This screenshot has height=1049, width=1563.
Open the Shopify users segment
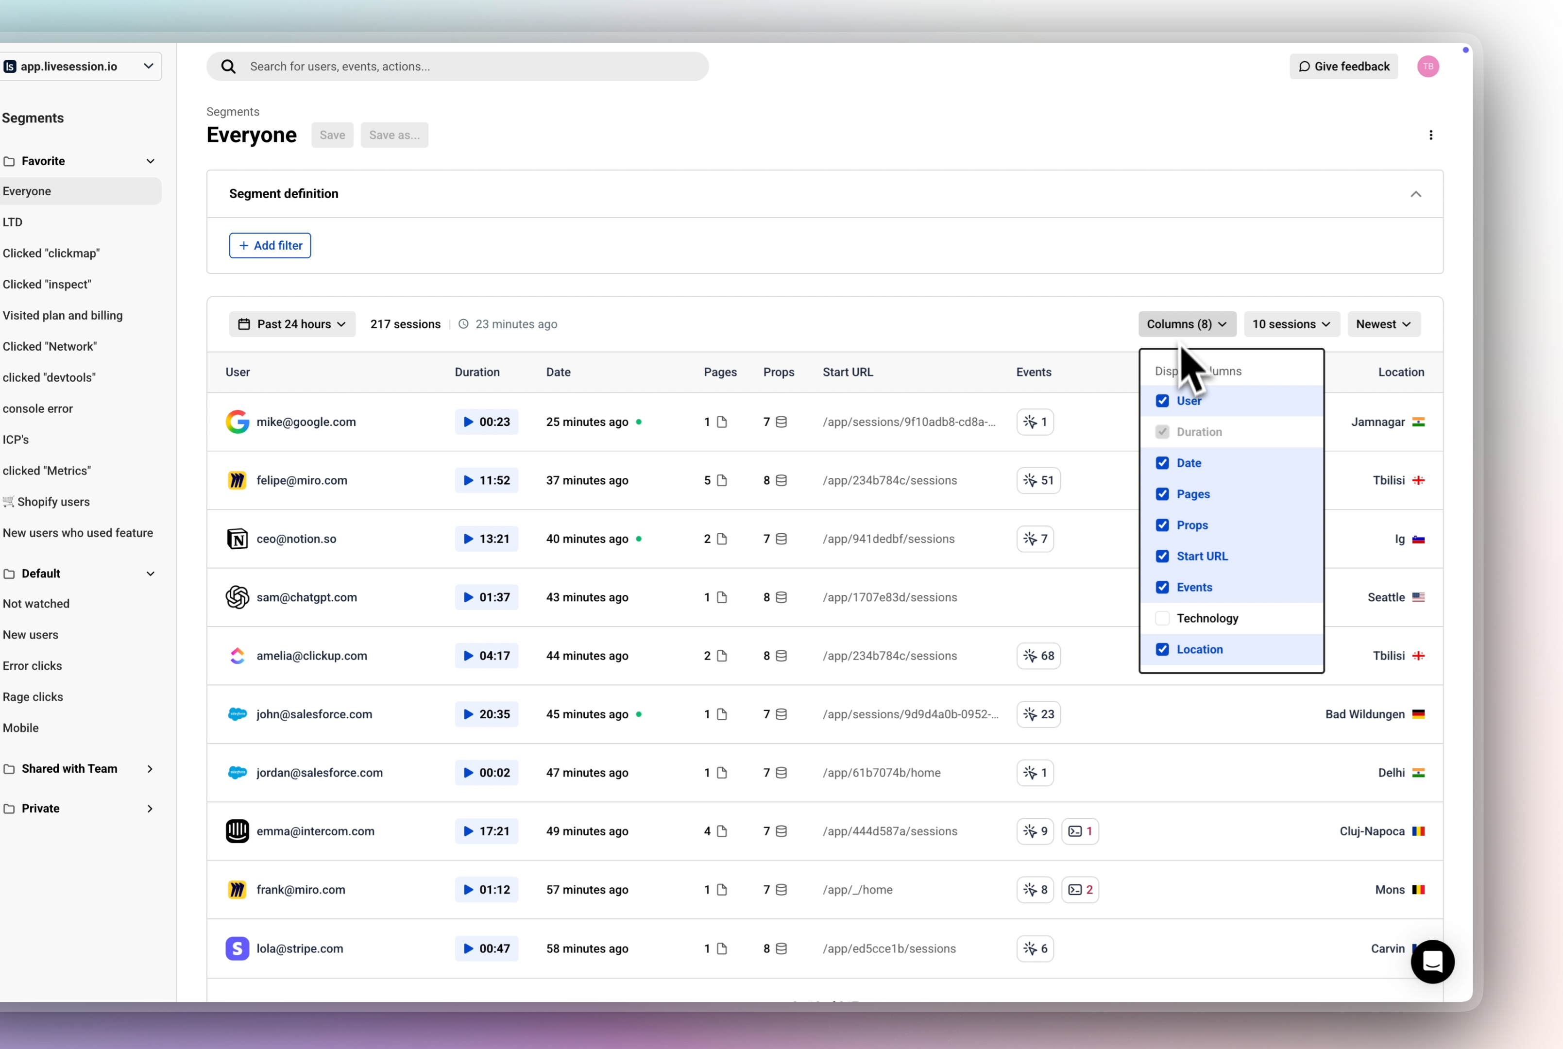53,502
